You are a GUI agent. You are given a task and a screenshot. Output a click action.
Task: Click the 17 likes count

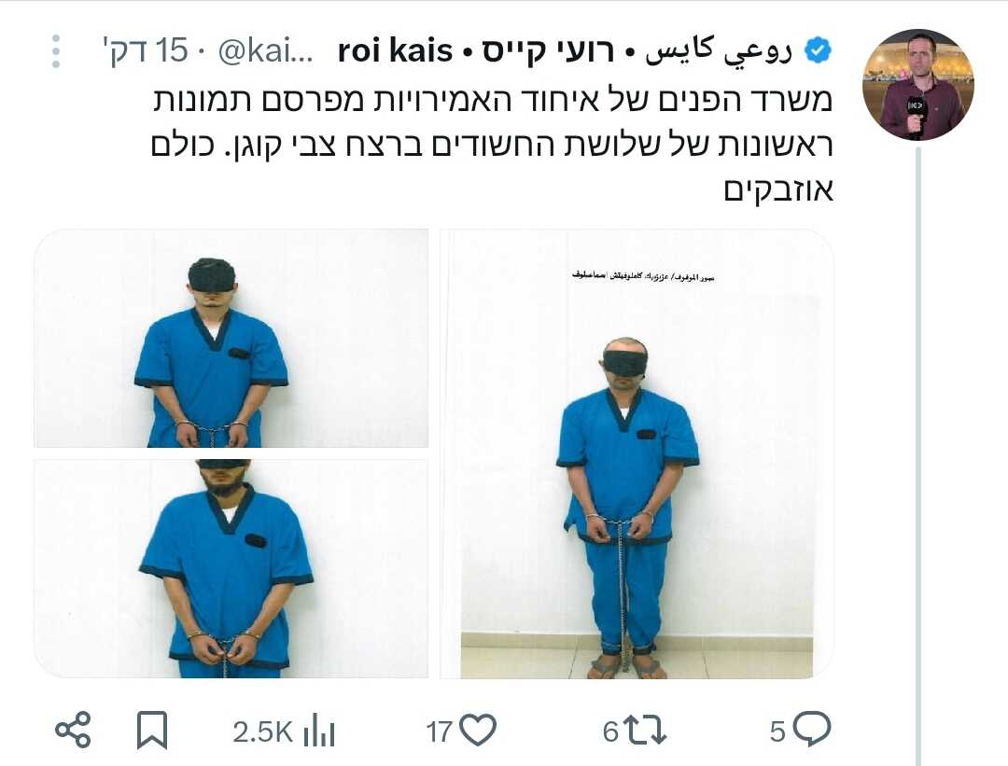tap(440, 731)
